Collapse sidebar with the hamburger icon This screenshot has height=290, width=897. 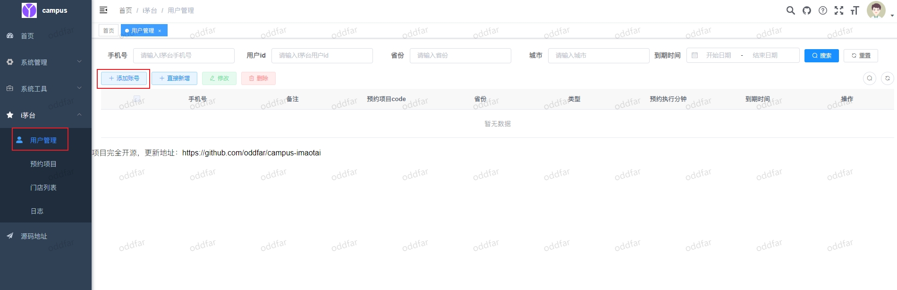point(103,10)
